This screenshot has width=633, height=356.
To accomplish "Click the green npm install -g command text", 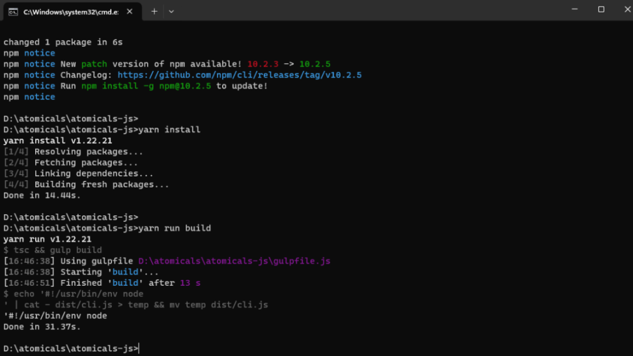I will 146,86.
